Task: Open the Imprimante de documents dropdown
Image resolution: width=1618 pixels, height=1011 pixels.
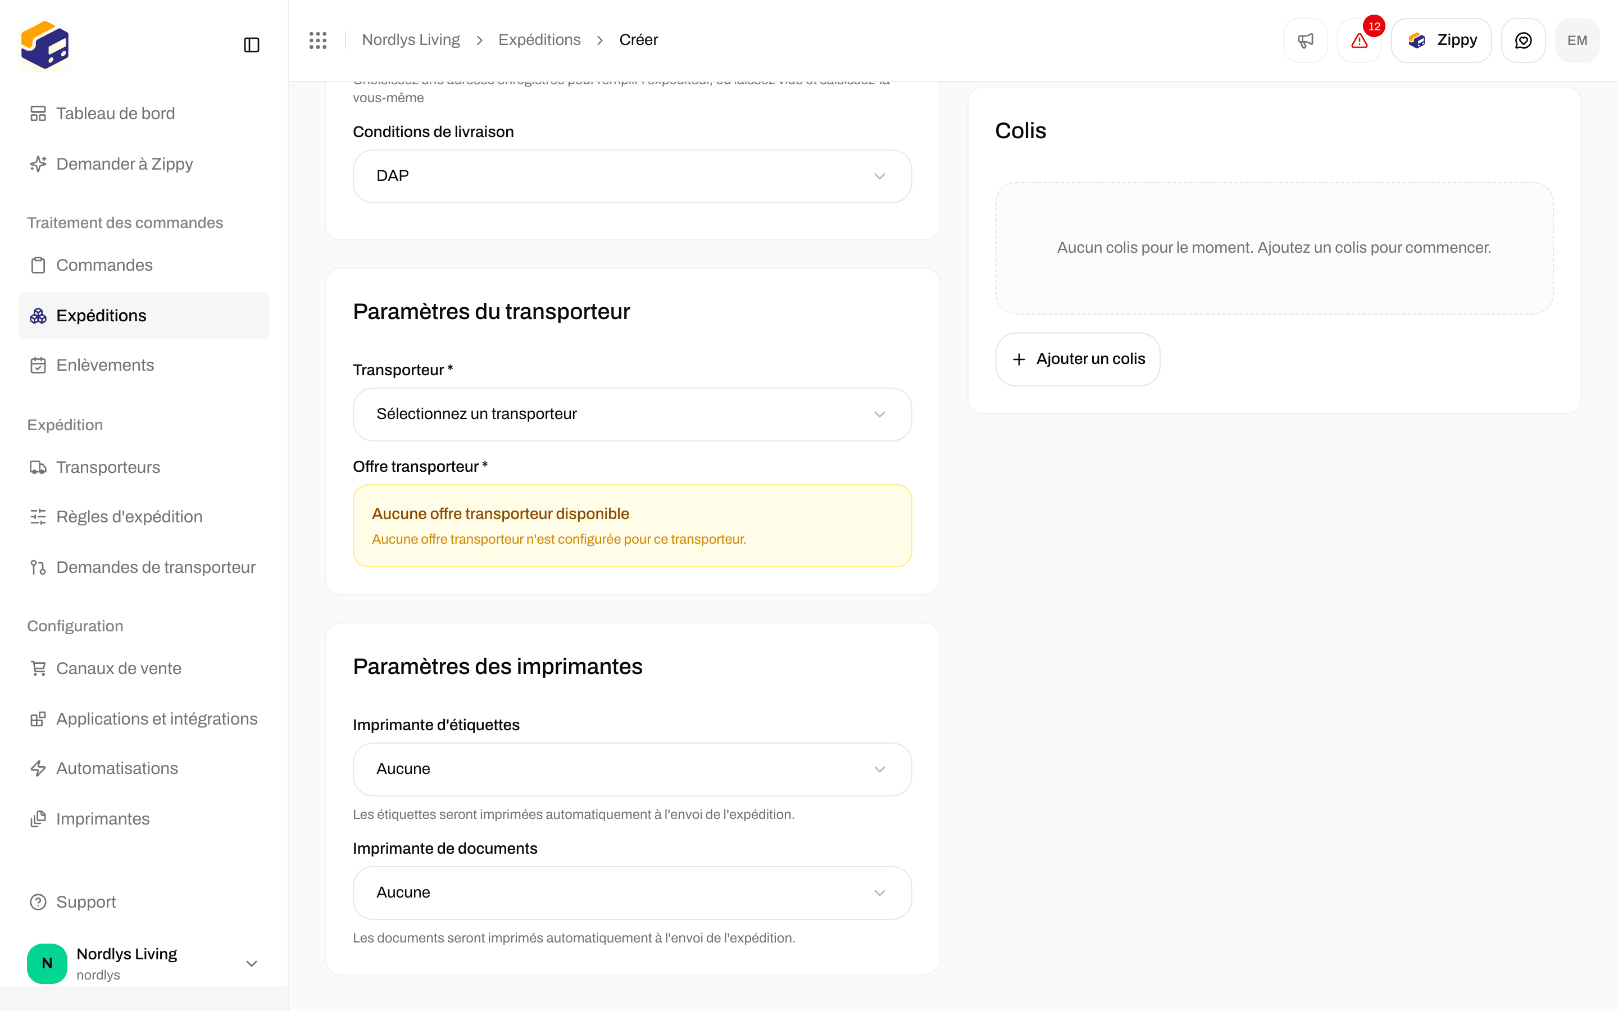Action: [633, 892]
